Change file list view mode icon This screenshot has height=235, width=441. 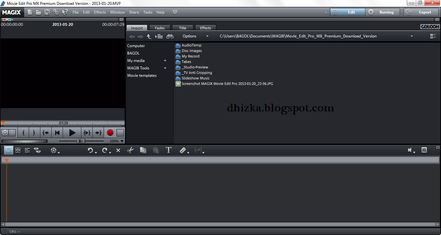(x=433, y=36)
